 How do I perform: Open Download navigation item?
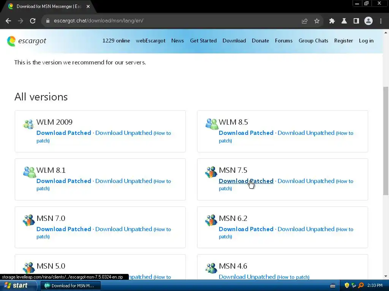(x=234, y=41)
